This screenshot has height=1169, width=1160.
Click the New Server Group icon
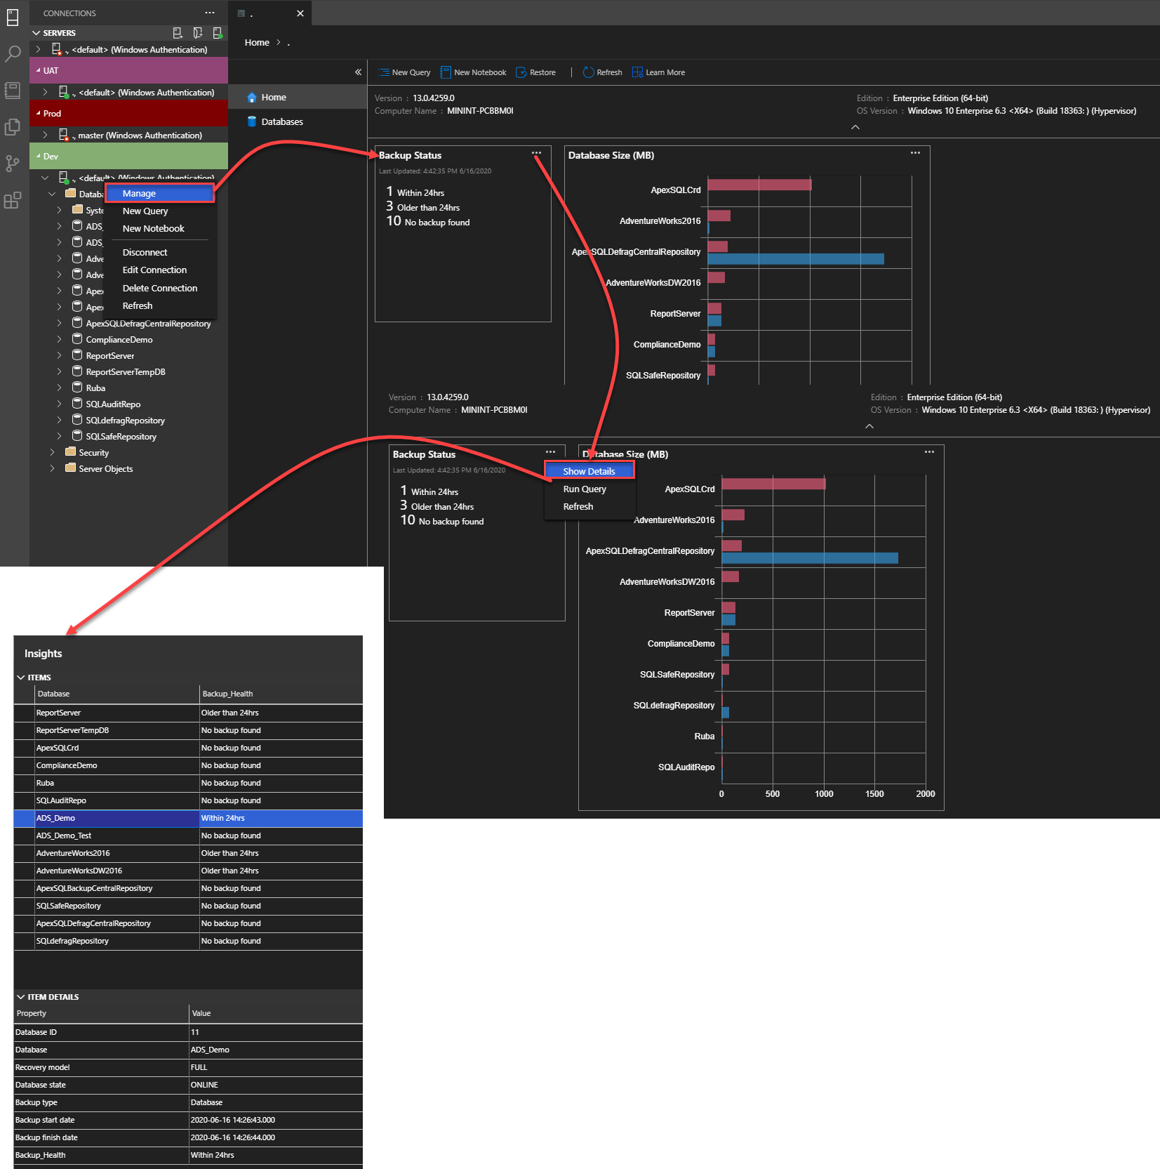197,32
